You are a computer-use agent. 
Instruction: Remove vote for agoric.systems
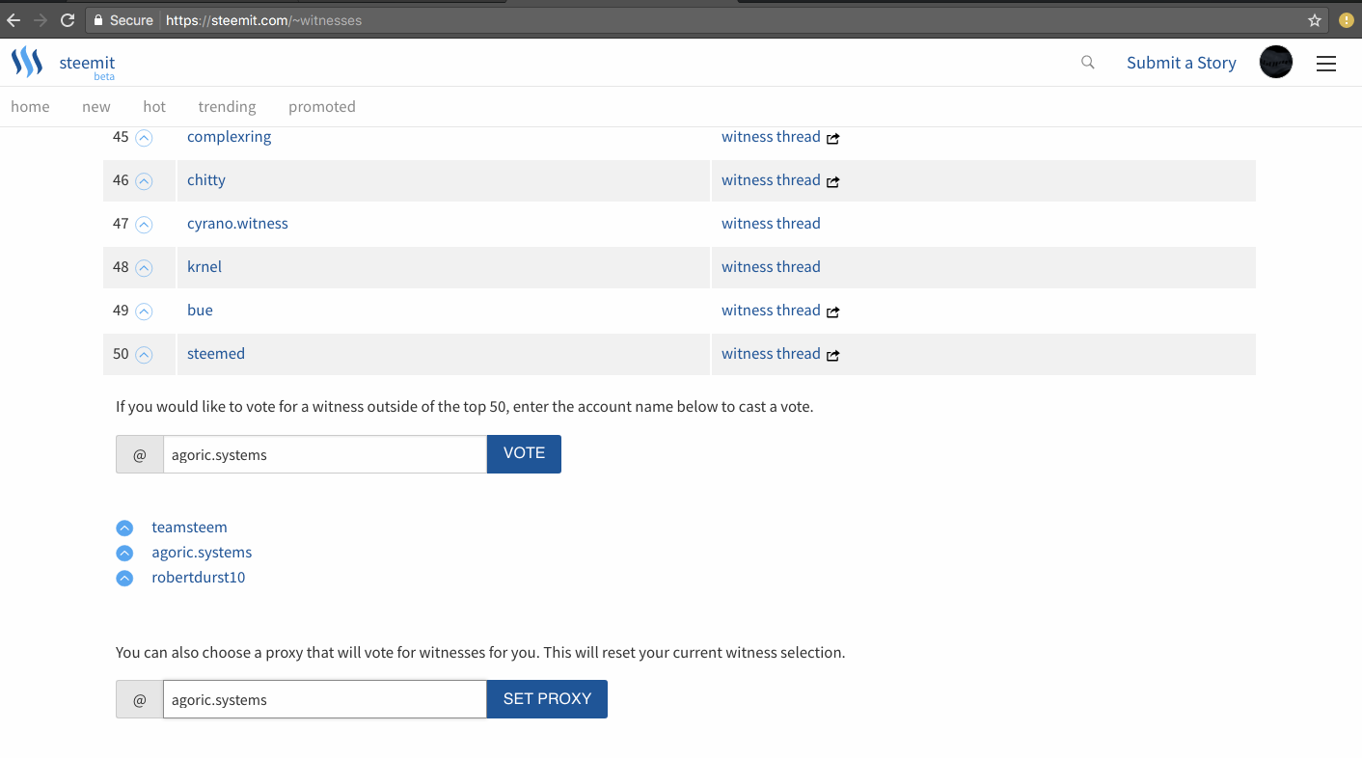coord(124,554)
